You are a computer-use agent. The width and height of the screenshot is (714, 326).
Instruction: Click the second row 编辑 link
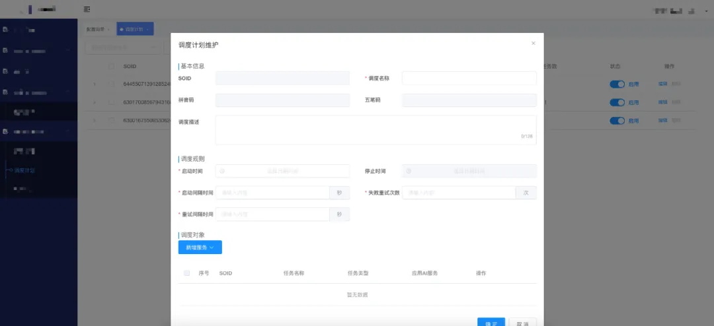tap(662, 102)
